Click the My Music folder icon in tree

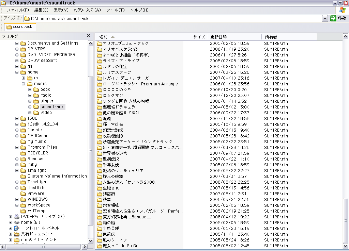tap(23, 141)
